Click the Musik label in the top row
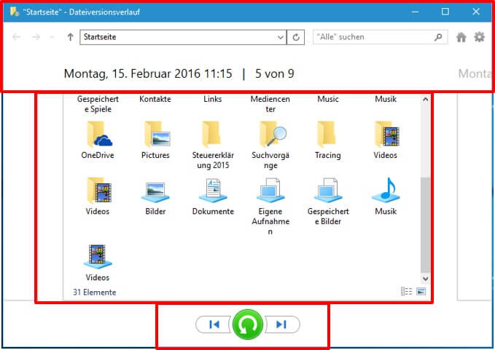 (386, 99)
